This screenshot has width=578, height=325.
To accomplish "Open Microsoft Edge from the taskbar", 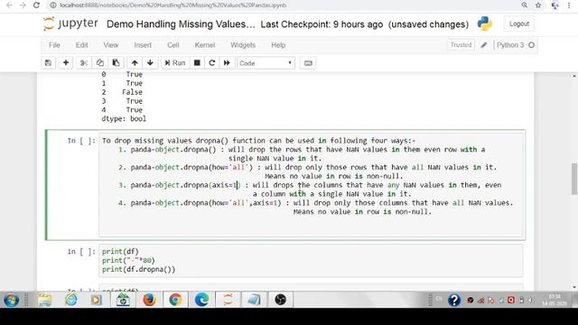I will point(201,300).
